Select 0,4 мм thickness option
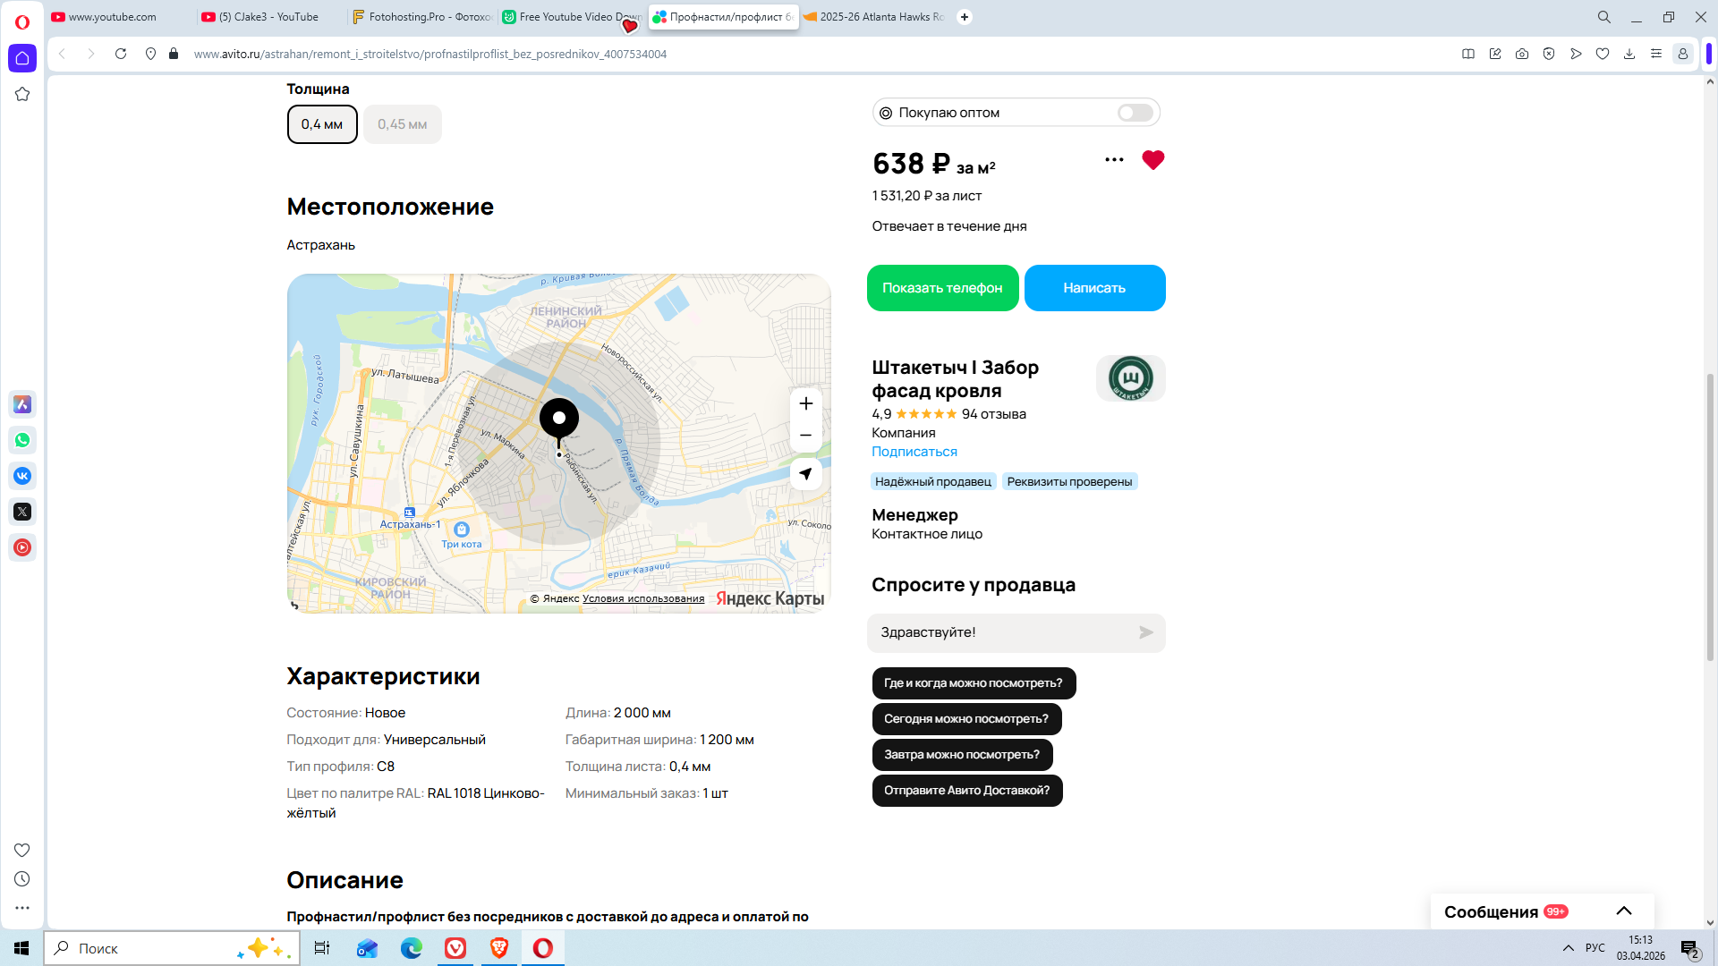 (322, 124)
